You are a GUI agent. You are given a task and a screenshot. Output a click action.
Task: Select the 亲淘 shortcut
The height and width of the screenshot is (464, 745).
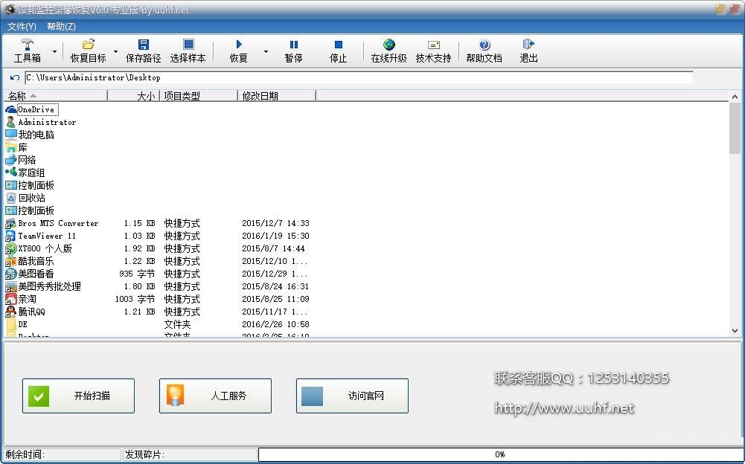point(27,299)
